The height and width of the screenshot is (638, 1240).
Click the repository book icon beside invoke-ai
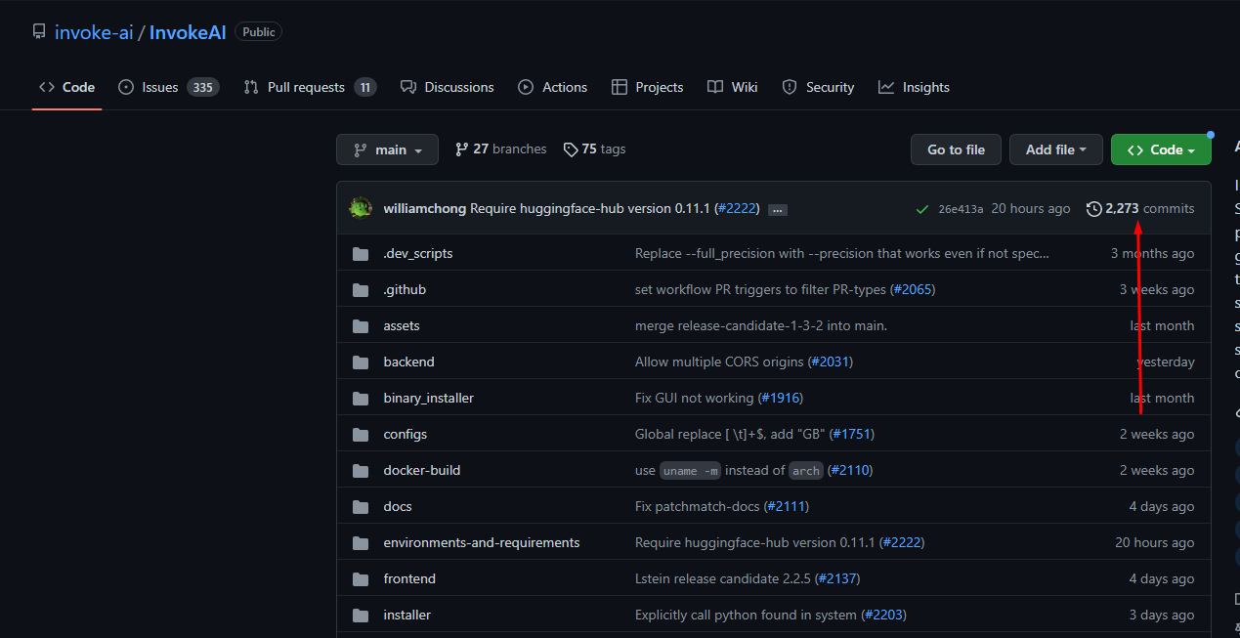pyautogui.click(x=38, y=30)
